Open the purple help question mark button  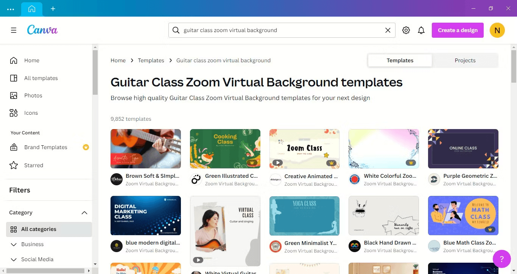502,259
